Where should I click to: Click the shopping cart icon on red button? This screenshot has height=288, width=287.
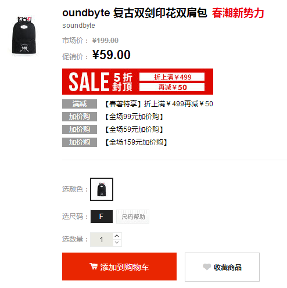94,267
